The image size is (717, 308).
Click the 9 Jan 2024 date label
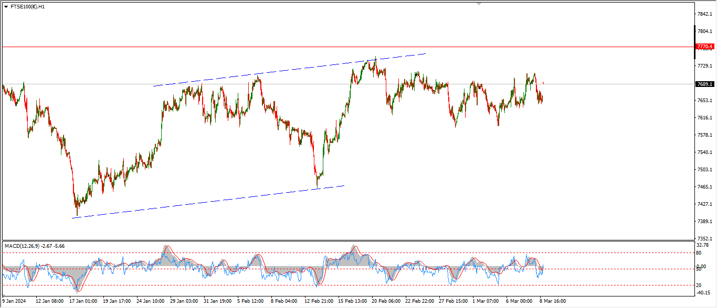pyautogui.click(x=14, y=301)
